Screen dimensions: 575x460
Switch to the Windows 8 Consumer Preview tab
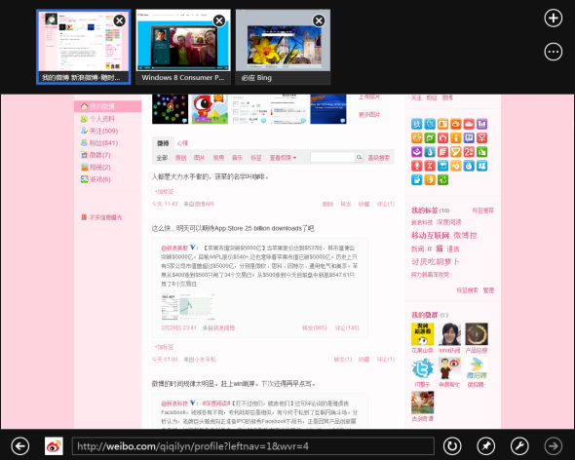pyautogui.click(x=183, y=47)
